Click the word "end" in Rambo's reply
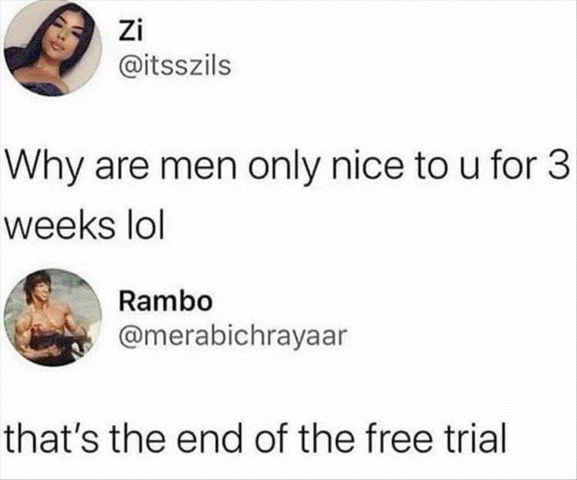 pos(209,438)
